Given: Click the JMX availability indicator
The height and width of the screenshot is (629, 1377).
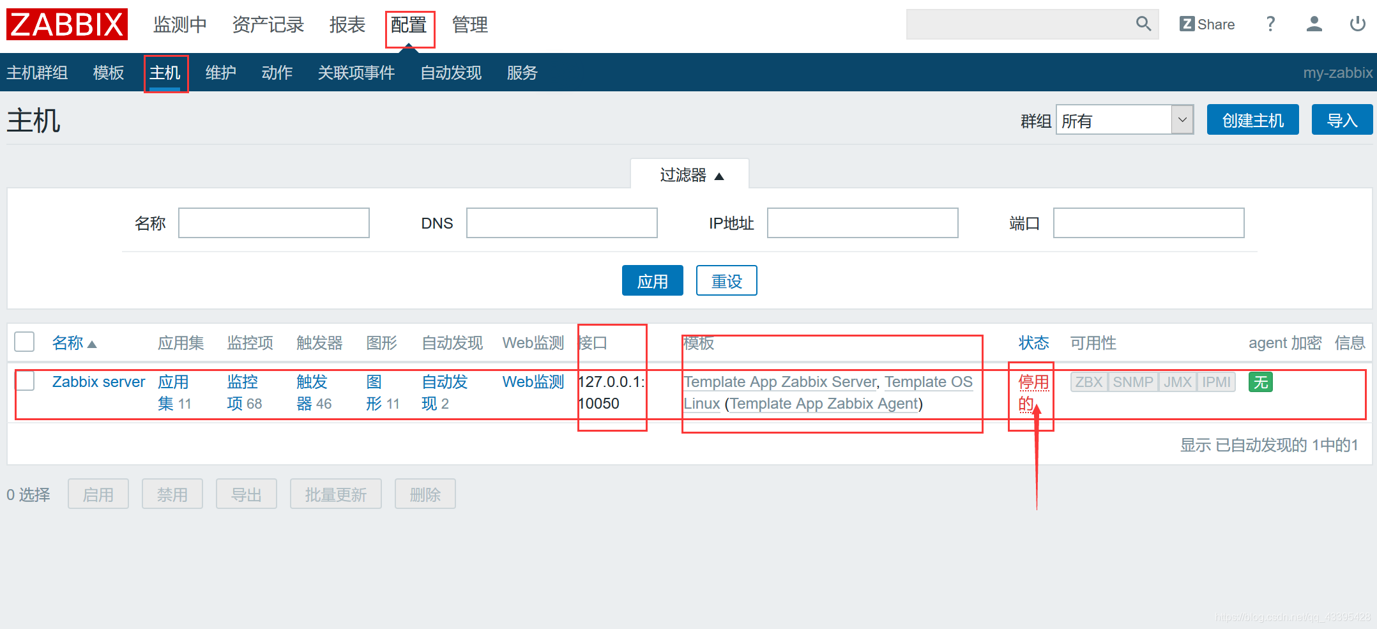Looking at the screenshot, I should point(1178,382).
